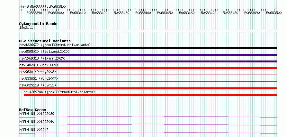This screenshot has height=137, width=286.
Task: Click ruler position 50683420
Action: pyautogui.click(x=100, y=13)
